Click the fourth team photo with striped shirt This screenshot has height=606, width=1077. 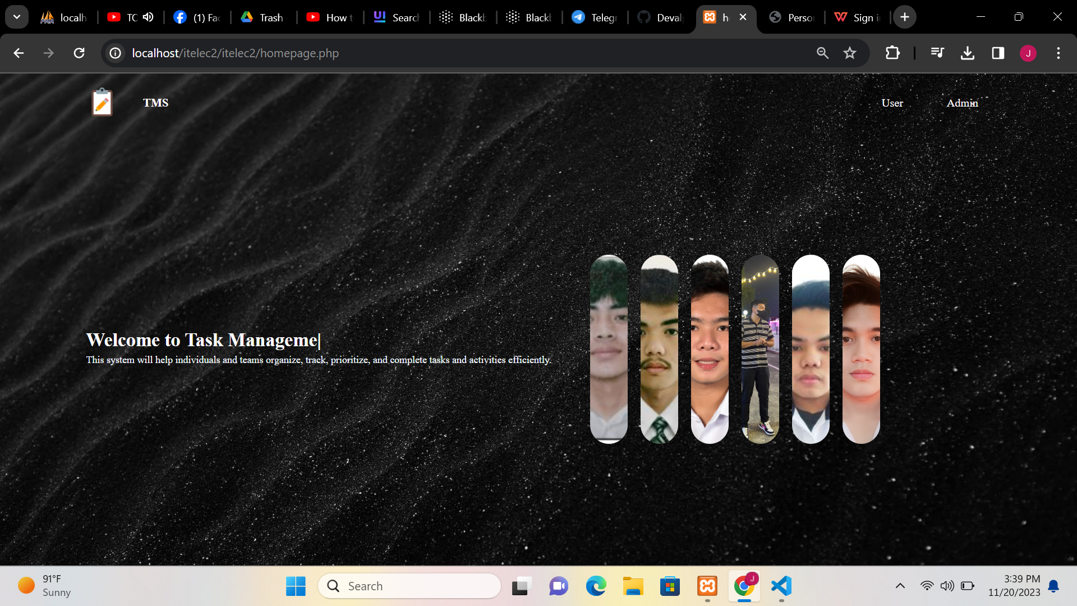pos(760,349)
